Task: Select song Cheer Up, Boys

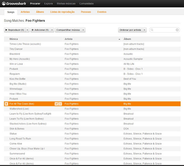Action: tap(27, 149)
